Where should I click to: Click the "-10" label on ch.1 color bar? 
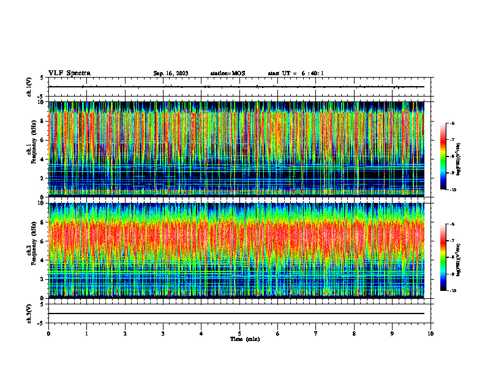pos(453,190)
